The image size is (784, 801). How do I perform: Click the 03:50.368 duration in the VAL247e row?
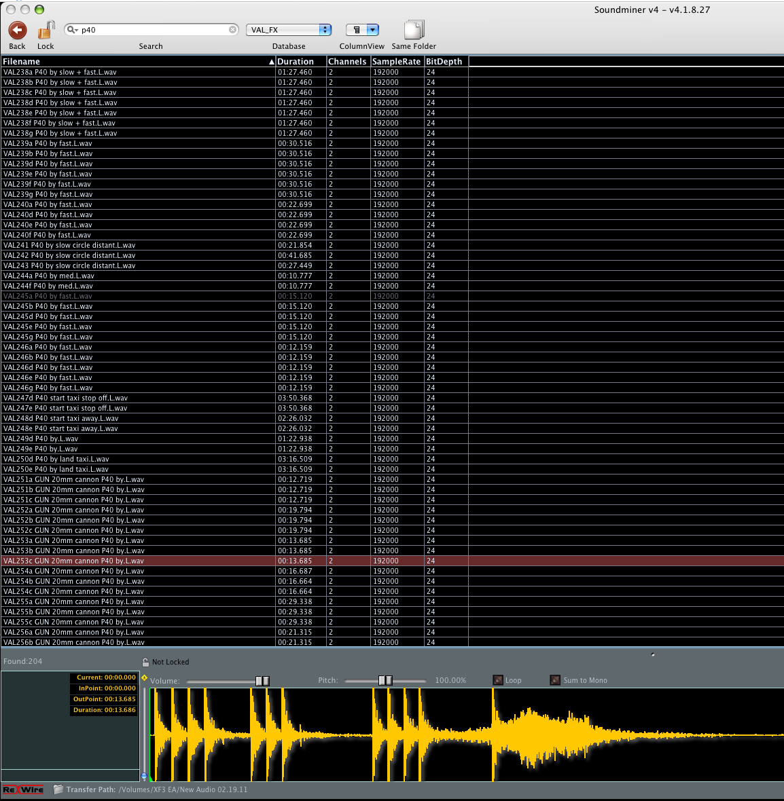click(295, 408)
